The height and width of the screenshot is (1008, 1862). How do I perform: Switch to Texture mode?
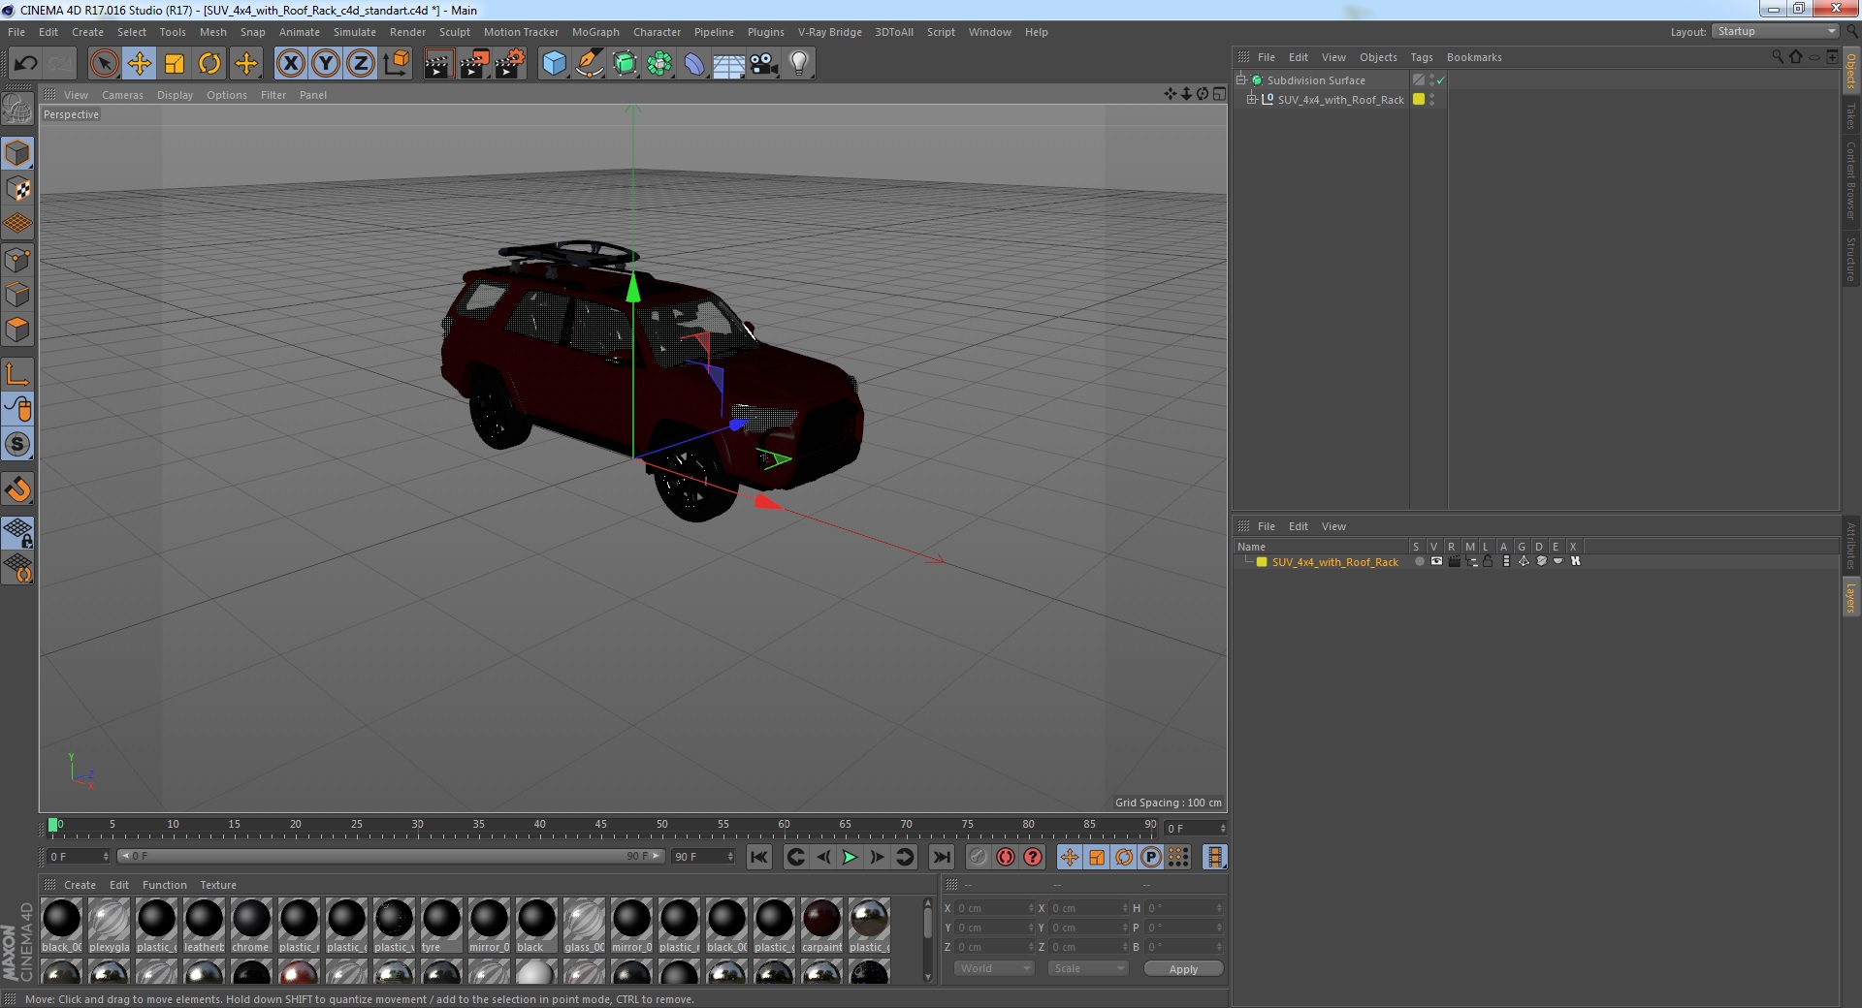(17, 189)
